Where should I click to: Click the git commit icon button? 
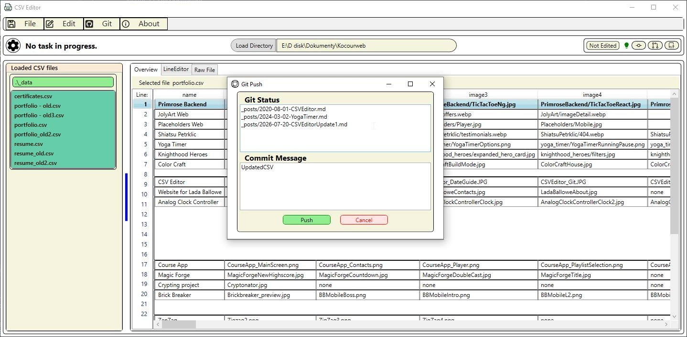pos(639,46)
